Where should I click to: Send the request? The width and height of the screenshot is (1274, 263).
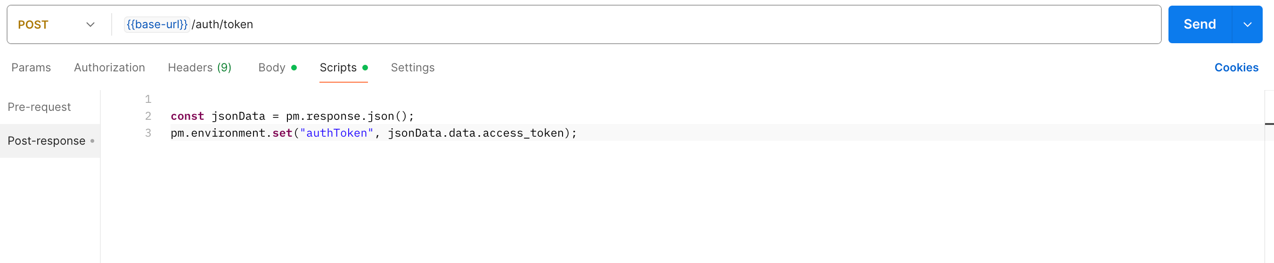(x=1199, y=24)
